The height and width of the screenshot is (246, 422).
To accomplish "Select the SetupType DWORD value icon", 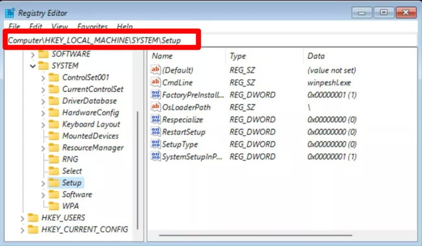I will pyautogui.click(x=155, y=144).
